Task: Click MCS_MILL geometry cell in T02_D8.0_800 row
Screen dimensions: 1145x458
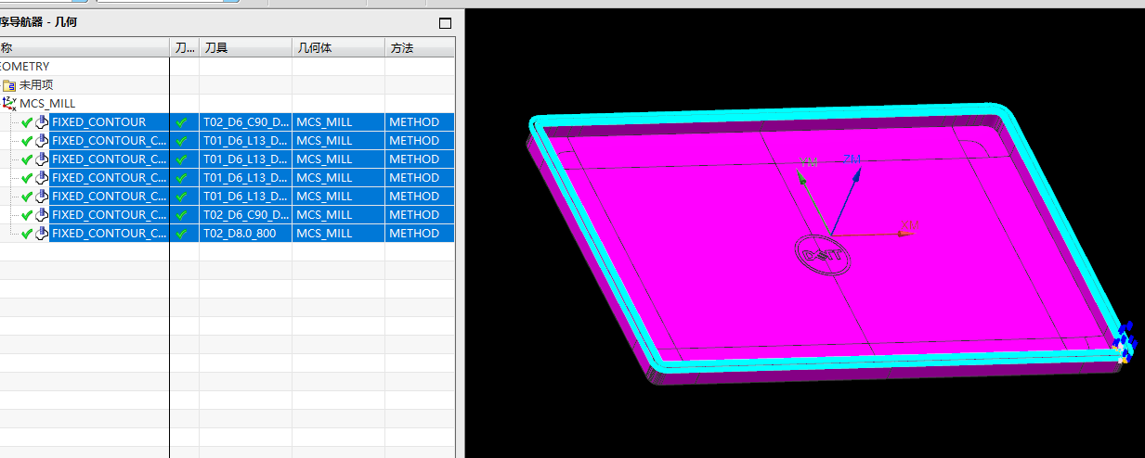Action: (338, 234)
